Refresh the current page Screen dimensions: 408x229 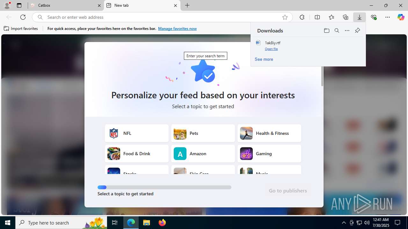(x=23, y=17)
